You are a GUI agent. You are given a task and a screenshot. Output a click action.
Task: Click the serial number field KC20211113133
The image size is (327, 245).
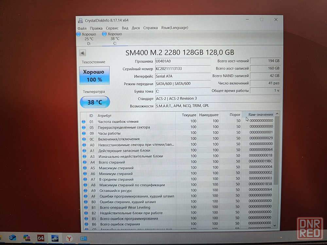click(x=183, y=69)
